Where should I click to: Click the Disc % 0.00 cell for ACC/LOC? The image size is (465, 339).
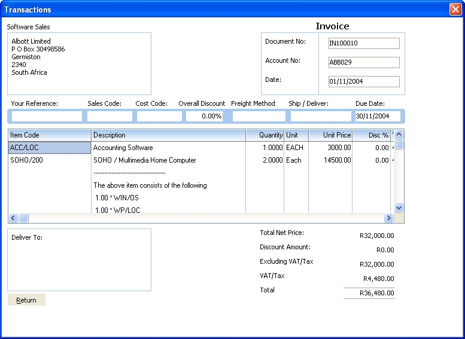[371, 148]
